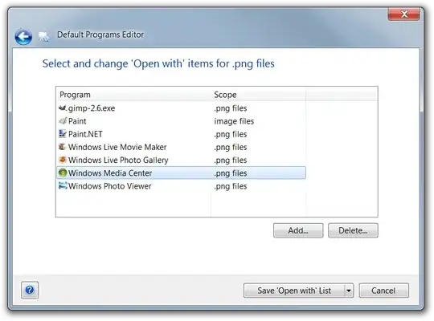
Task: Click the Save 'Open with' List button
Action: click(294, 291)
